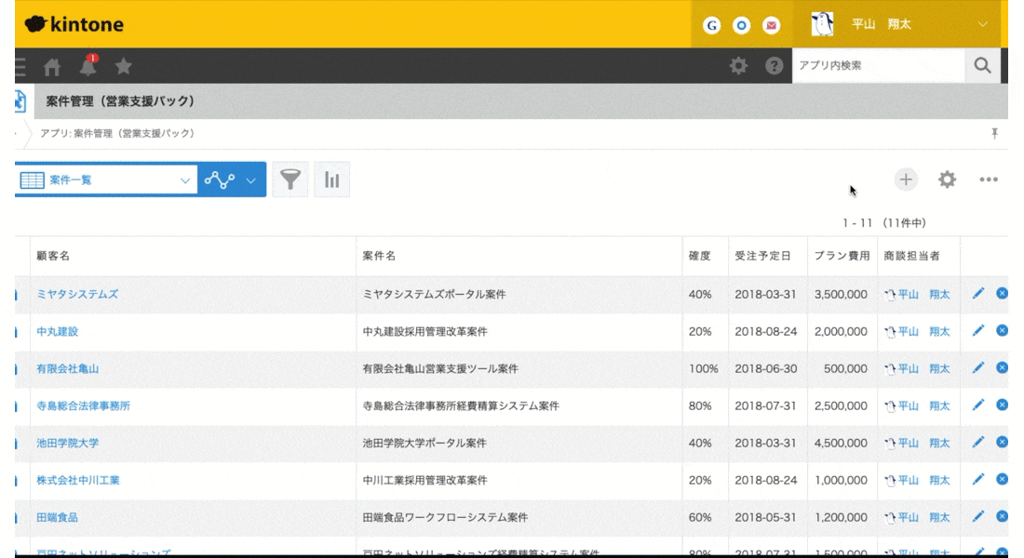The image size is (1024, 558).
Task: Open the ミヤタシステムズ customer link
Action: (x=77, y=294)
